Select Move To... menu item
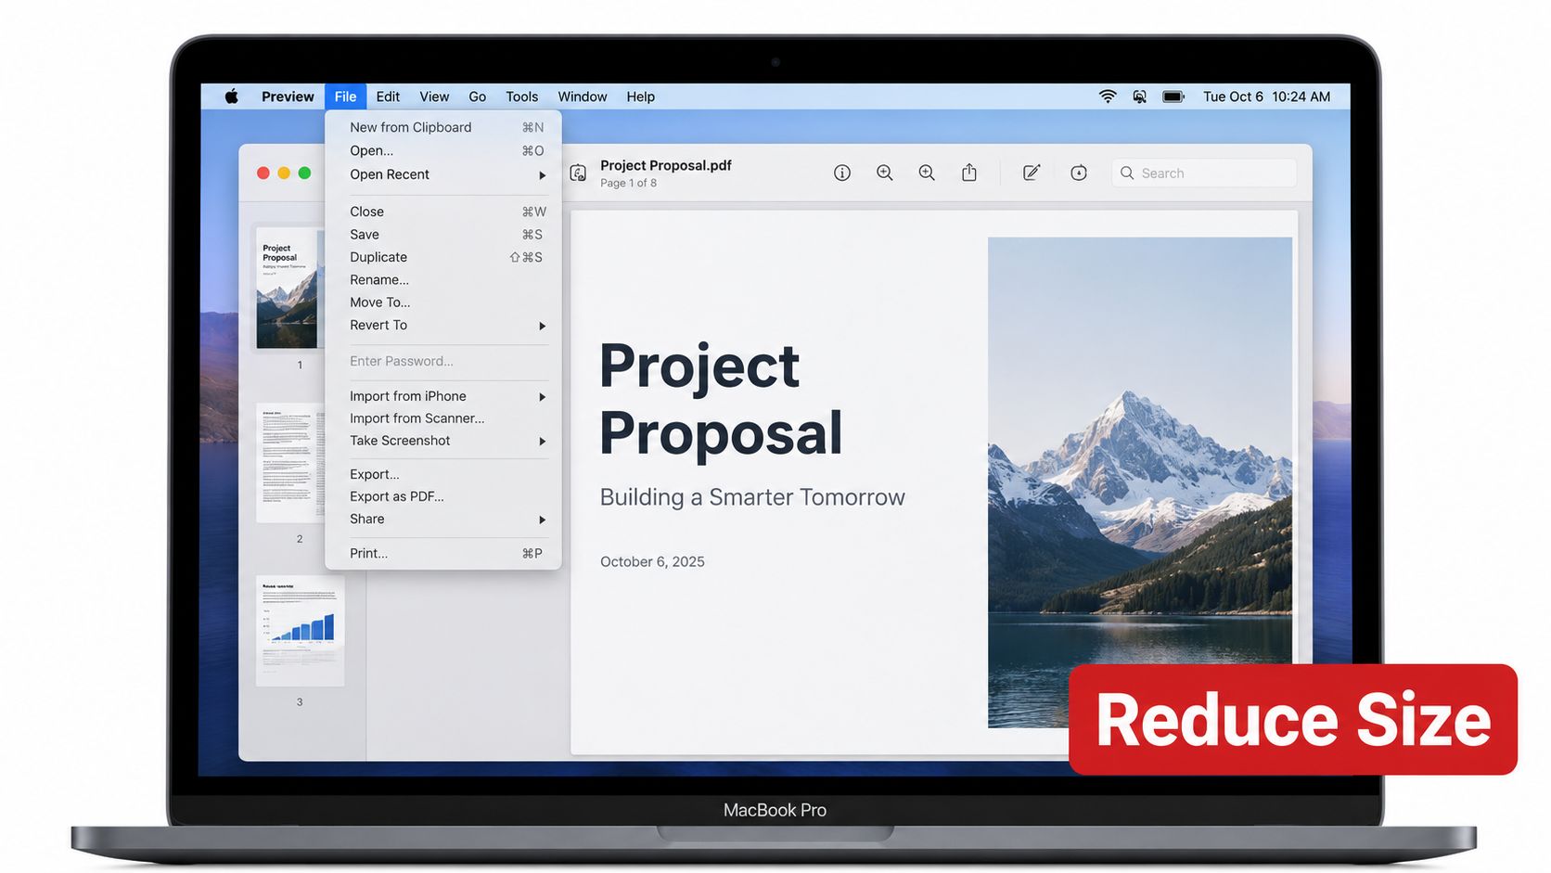1551x873 pixels. point(443,302)
